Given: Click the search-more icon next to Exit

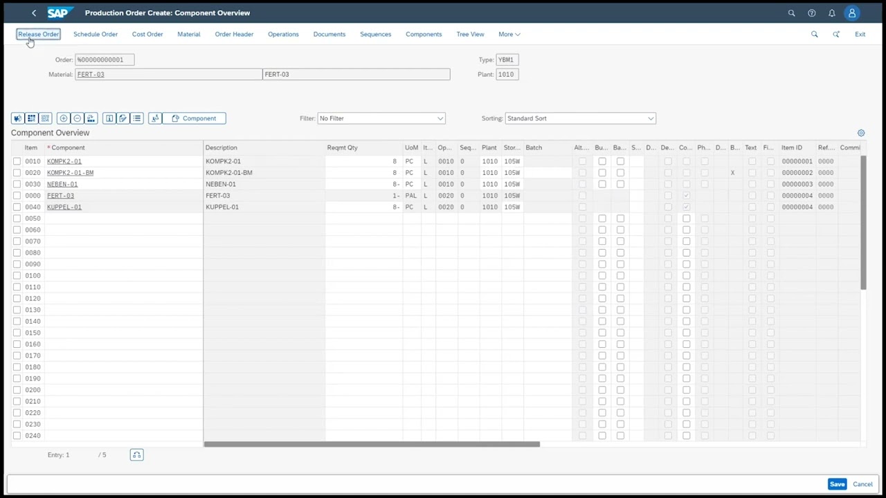Looking at the screenshot, I should pyautogui.click(x=836, y=34).
